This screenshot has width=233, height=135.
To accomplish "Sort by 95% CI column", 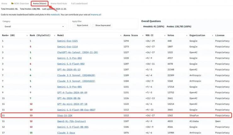I will coord(165,35).
